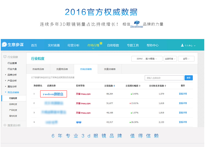Switch to the 流量商品榜 tab
This screenshot has height=147, width=205.
(x=62, y=69)
